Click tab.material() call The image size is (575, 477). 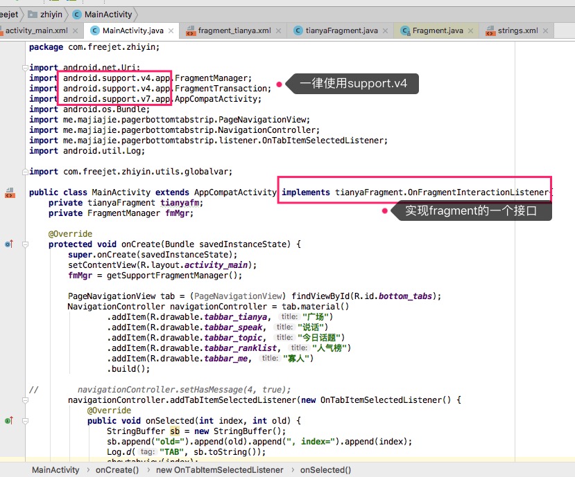[316, 307]
